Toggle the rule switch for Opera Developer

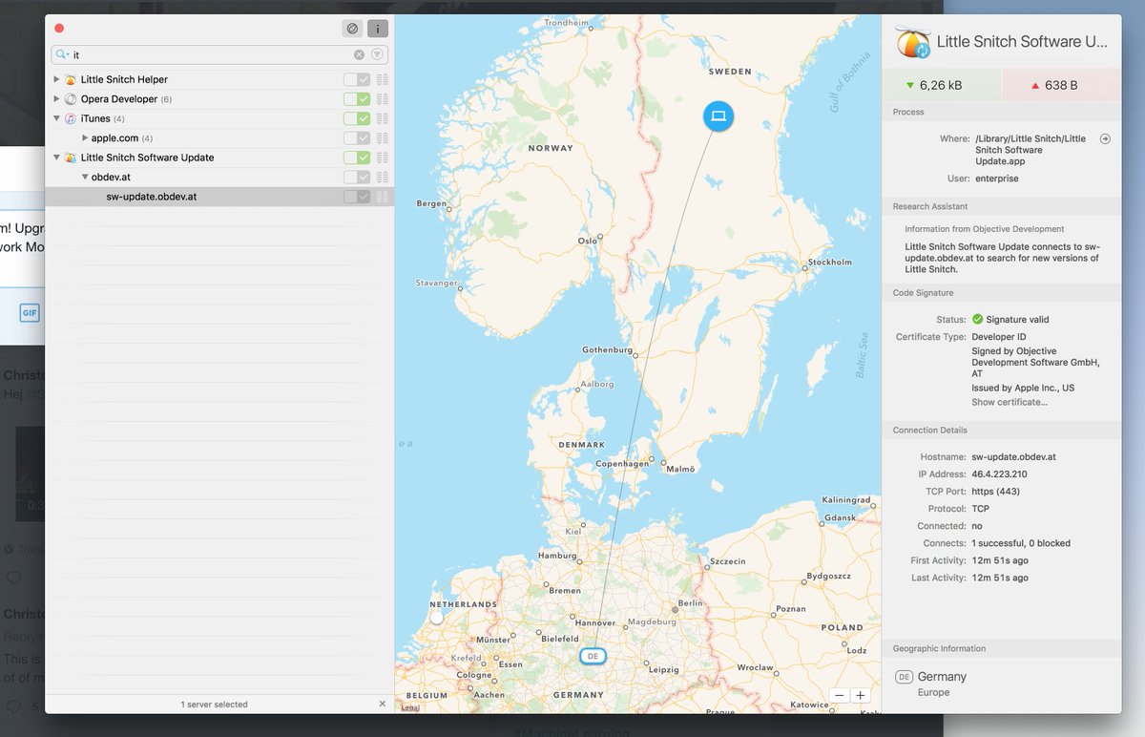point(357,99)
